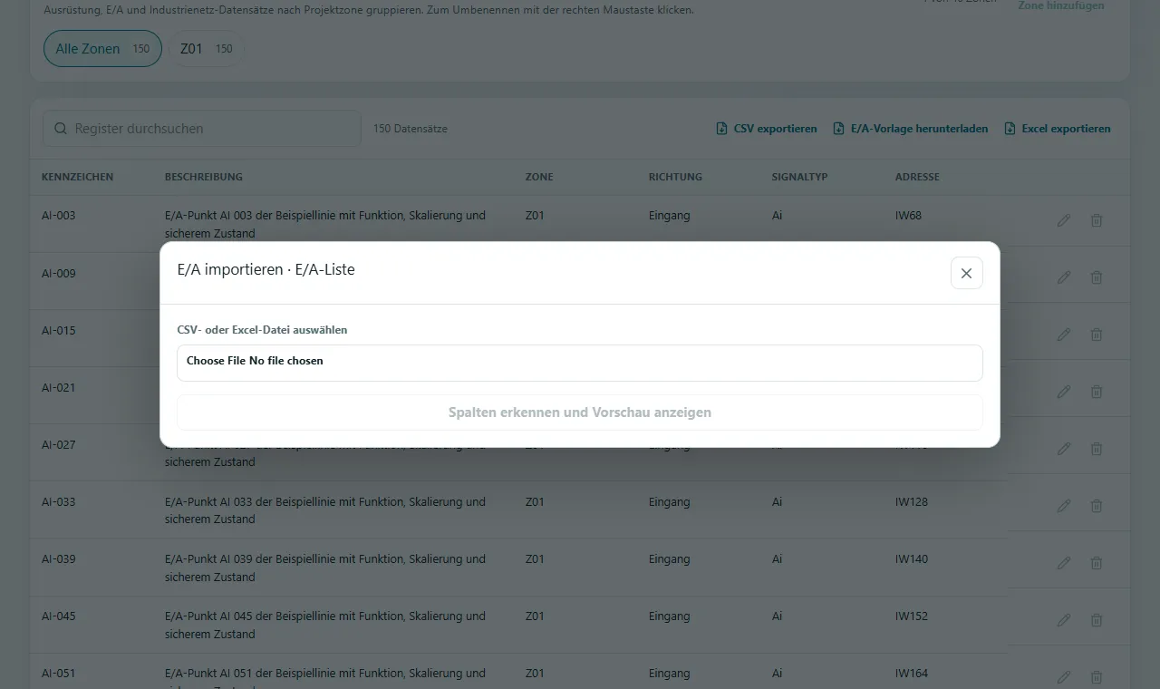Delete row AI-003 using the trash icon

click(x=1097, y=220)
